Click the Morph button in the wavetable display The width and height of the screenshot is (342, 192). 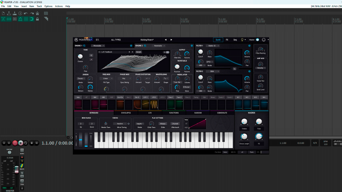[x=139, y=52]
